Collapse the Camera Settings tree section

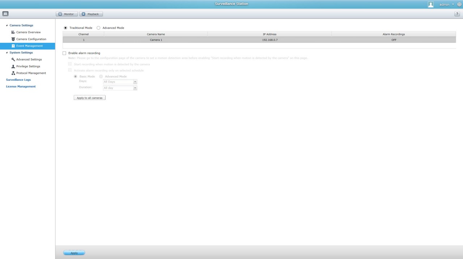tap(7, 25)
